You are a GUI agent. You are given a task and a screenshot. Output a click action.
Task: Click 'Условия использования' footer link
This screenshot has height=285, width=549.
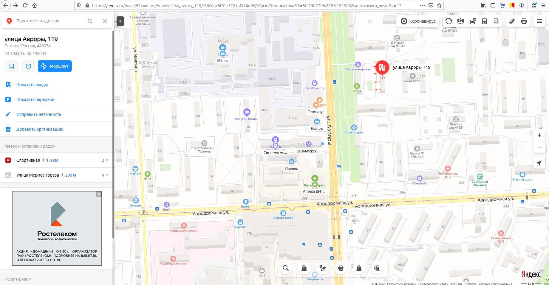click(x=496, y=284)
